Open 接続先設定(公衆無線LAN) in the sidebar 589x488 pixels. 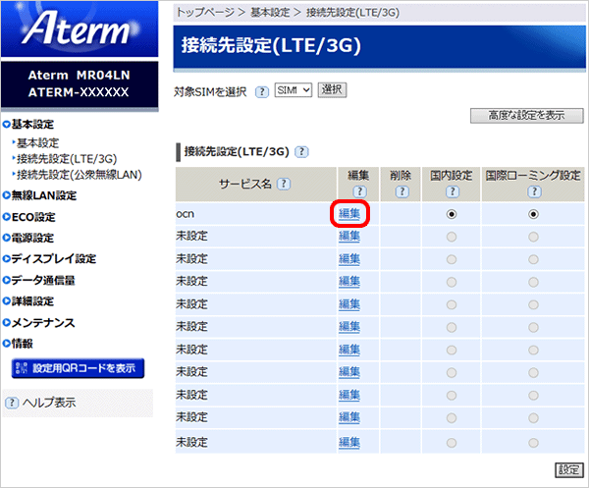point(78,174)
